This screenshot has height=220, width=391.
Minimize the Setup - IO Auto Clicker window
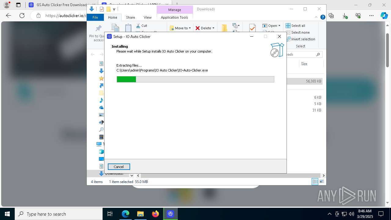252,36
